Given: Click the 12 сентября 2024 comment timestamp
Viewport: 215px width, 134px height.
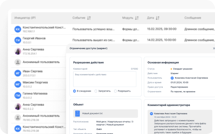Looking at the screenshot, I should click(165, 117).
